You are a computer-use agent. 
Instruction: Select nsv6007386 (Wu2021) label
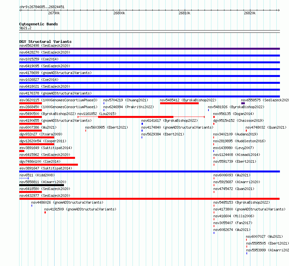[x=38, y=127]
